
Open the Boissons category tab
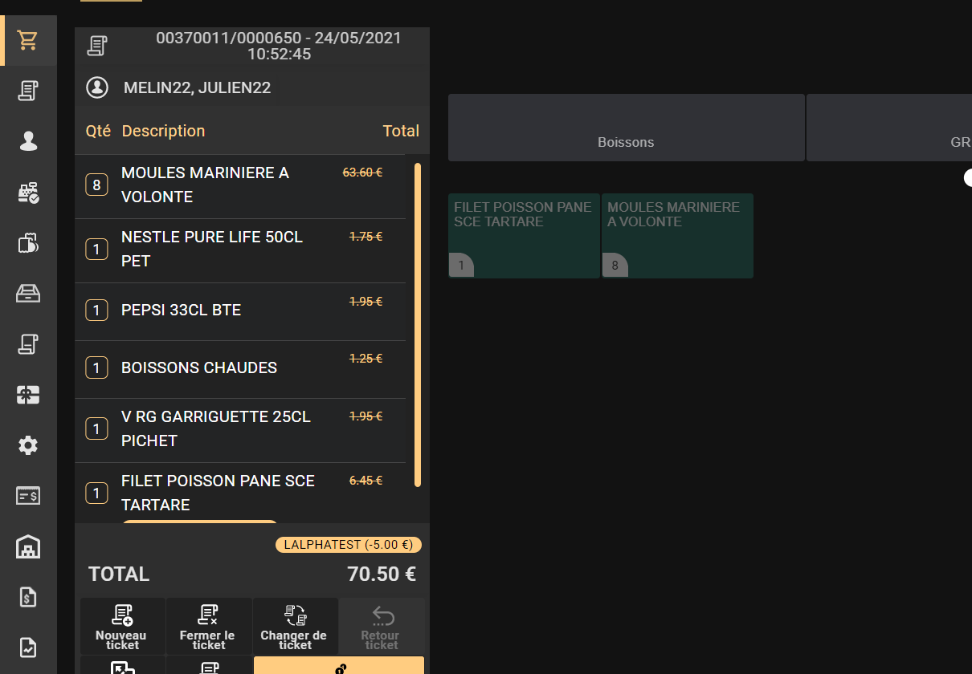pyautogui.click(x=626, y=128)
